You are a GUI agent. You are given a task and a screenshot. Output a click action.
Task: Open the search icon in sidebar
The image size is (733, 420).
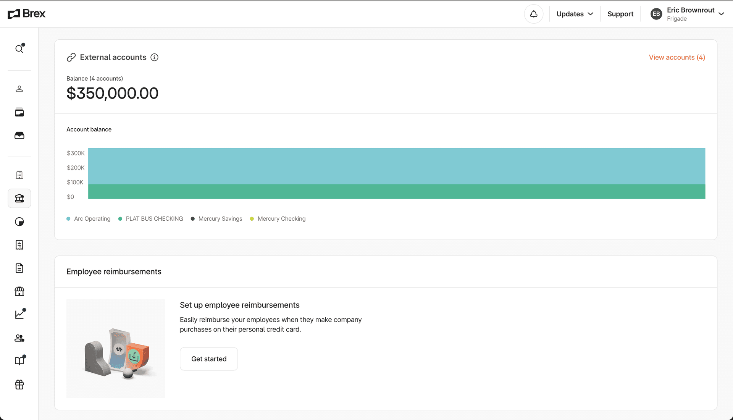tap(19, 48)
